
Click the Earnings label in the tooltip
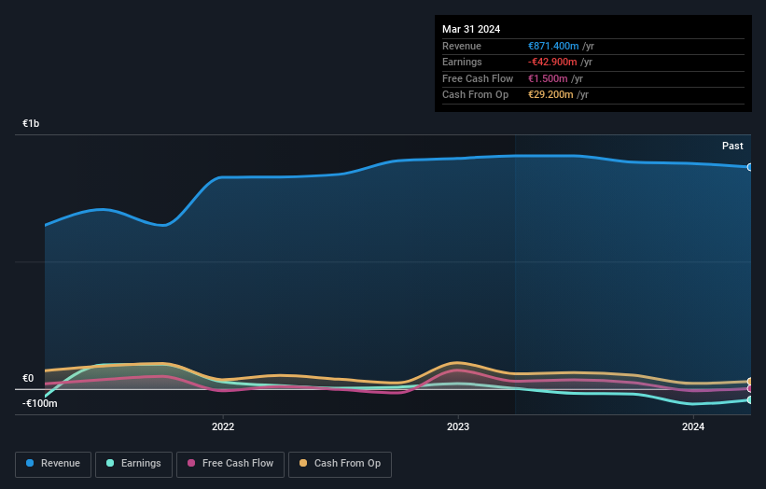click(x=462, y=62)
